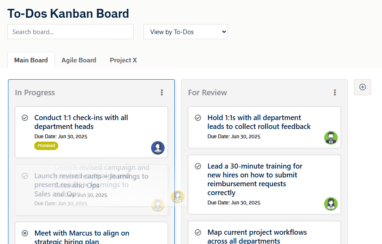
Task: Click assignee avatar on Conduct 1:1 check-ins card
Action: [x=158, y=148]
